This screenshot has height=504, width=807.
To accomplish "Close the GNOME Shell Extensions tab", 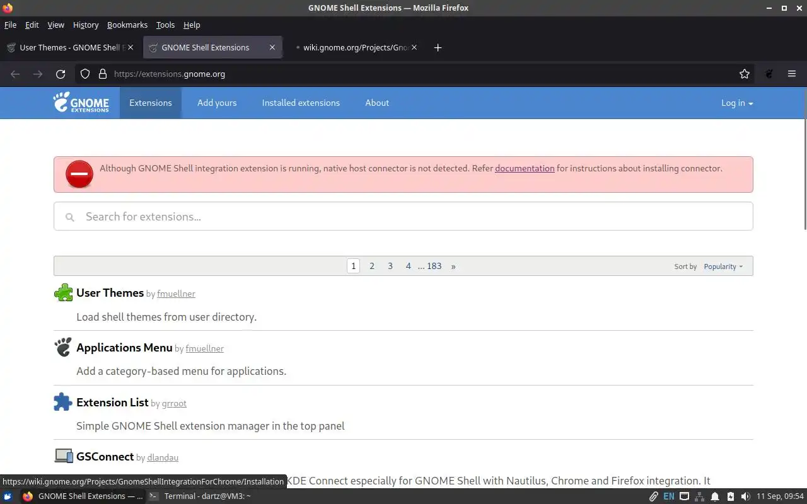I will coord(272,47).
